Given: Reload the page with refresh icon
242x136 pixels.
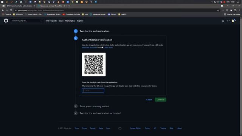Looking at the screenshot, I should point(11,10).
